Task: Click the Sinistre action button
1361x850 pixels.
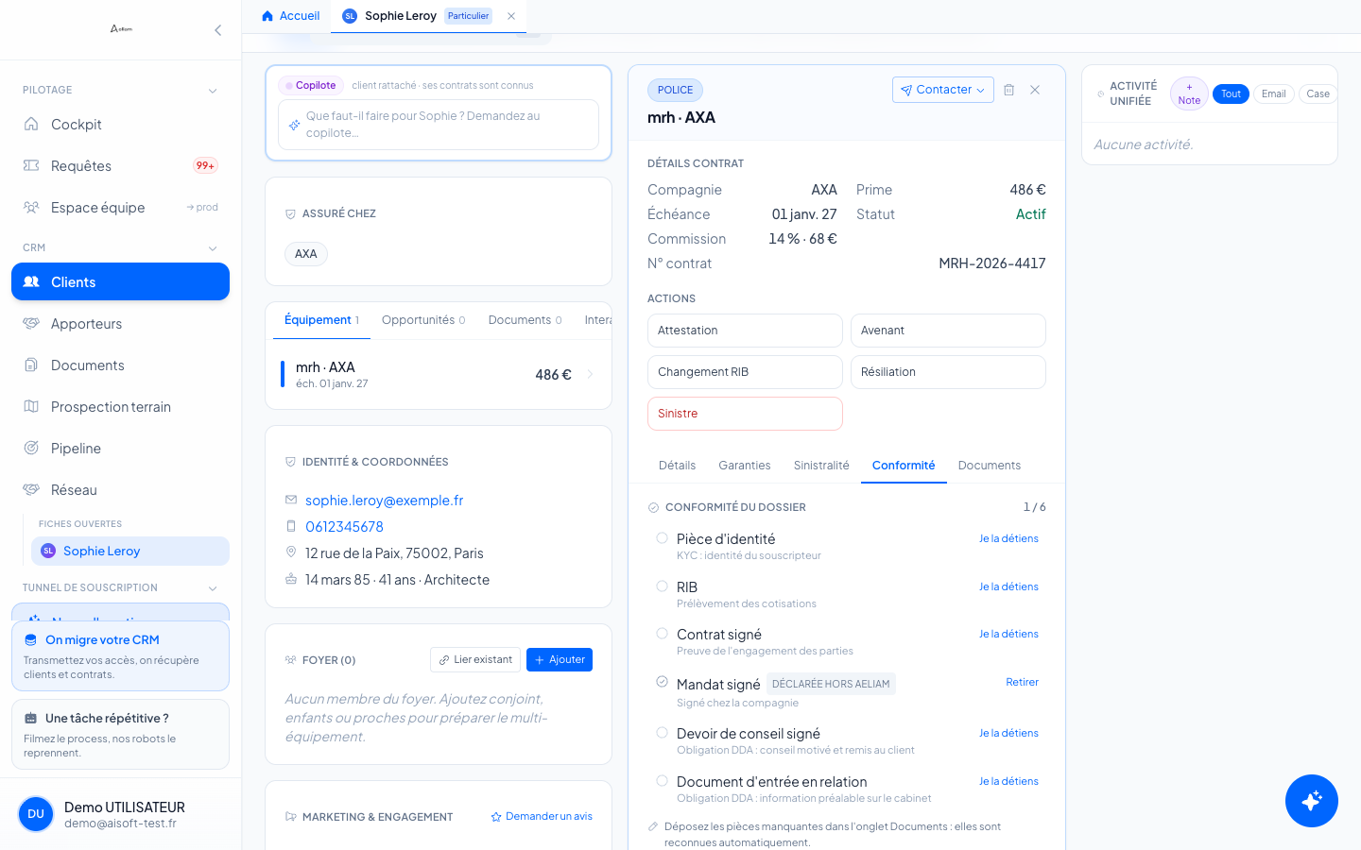Action: tap(745, 414)
